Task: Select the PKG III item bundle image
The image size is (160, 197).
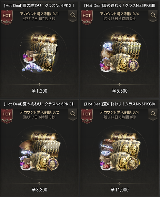Action: [x=120, y=53]
